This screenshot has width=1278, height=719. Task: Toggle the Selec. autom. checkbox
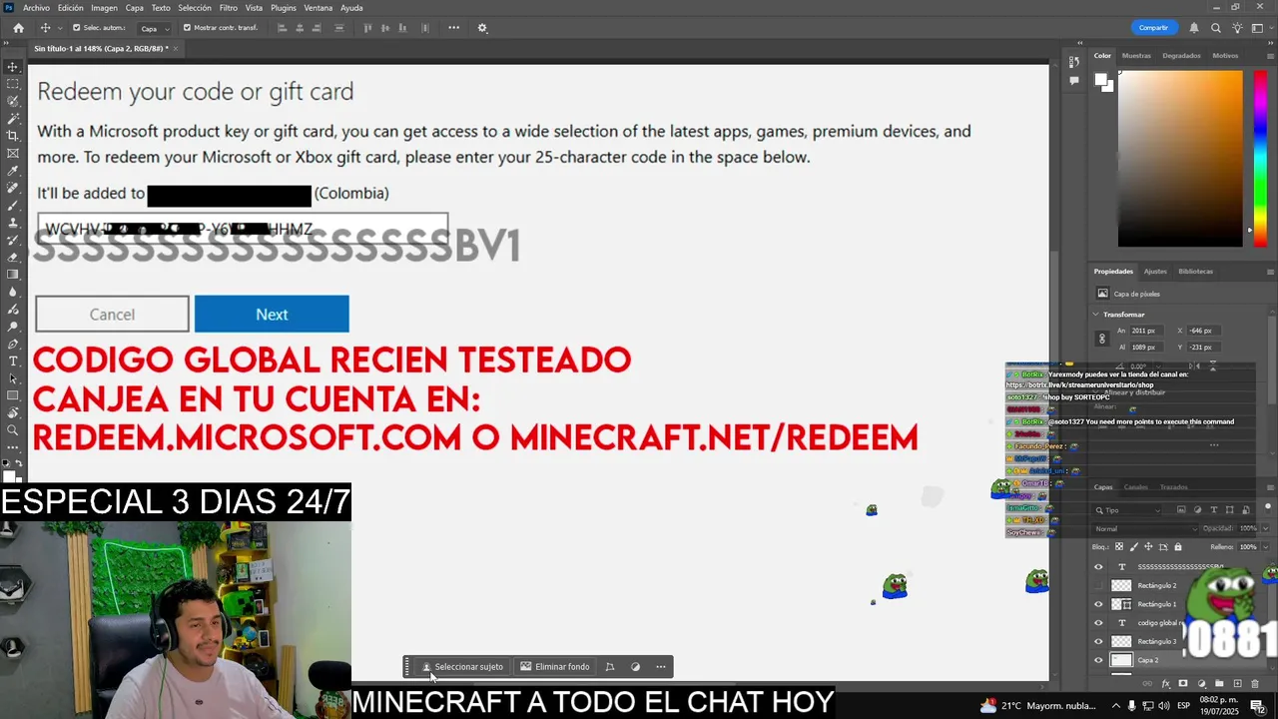tap(76, 28)
